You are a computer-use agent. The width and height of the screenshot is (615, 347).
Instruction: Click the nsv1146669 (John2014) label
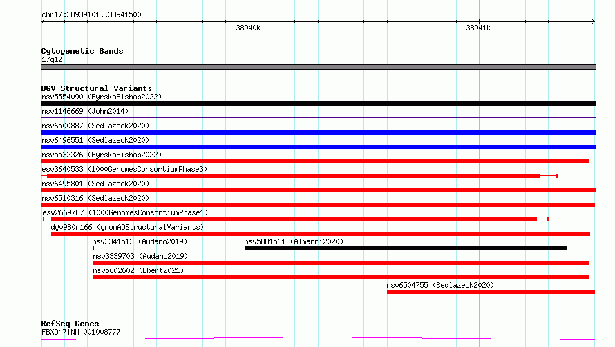pyautogui.click(x=85, y=111)
